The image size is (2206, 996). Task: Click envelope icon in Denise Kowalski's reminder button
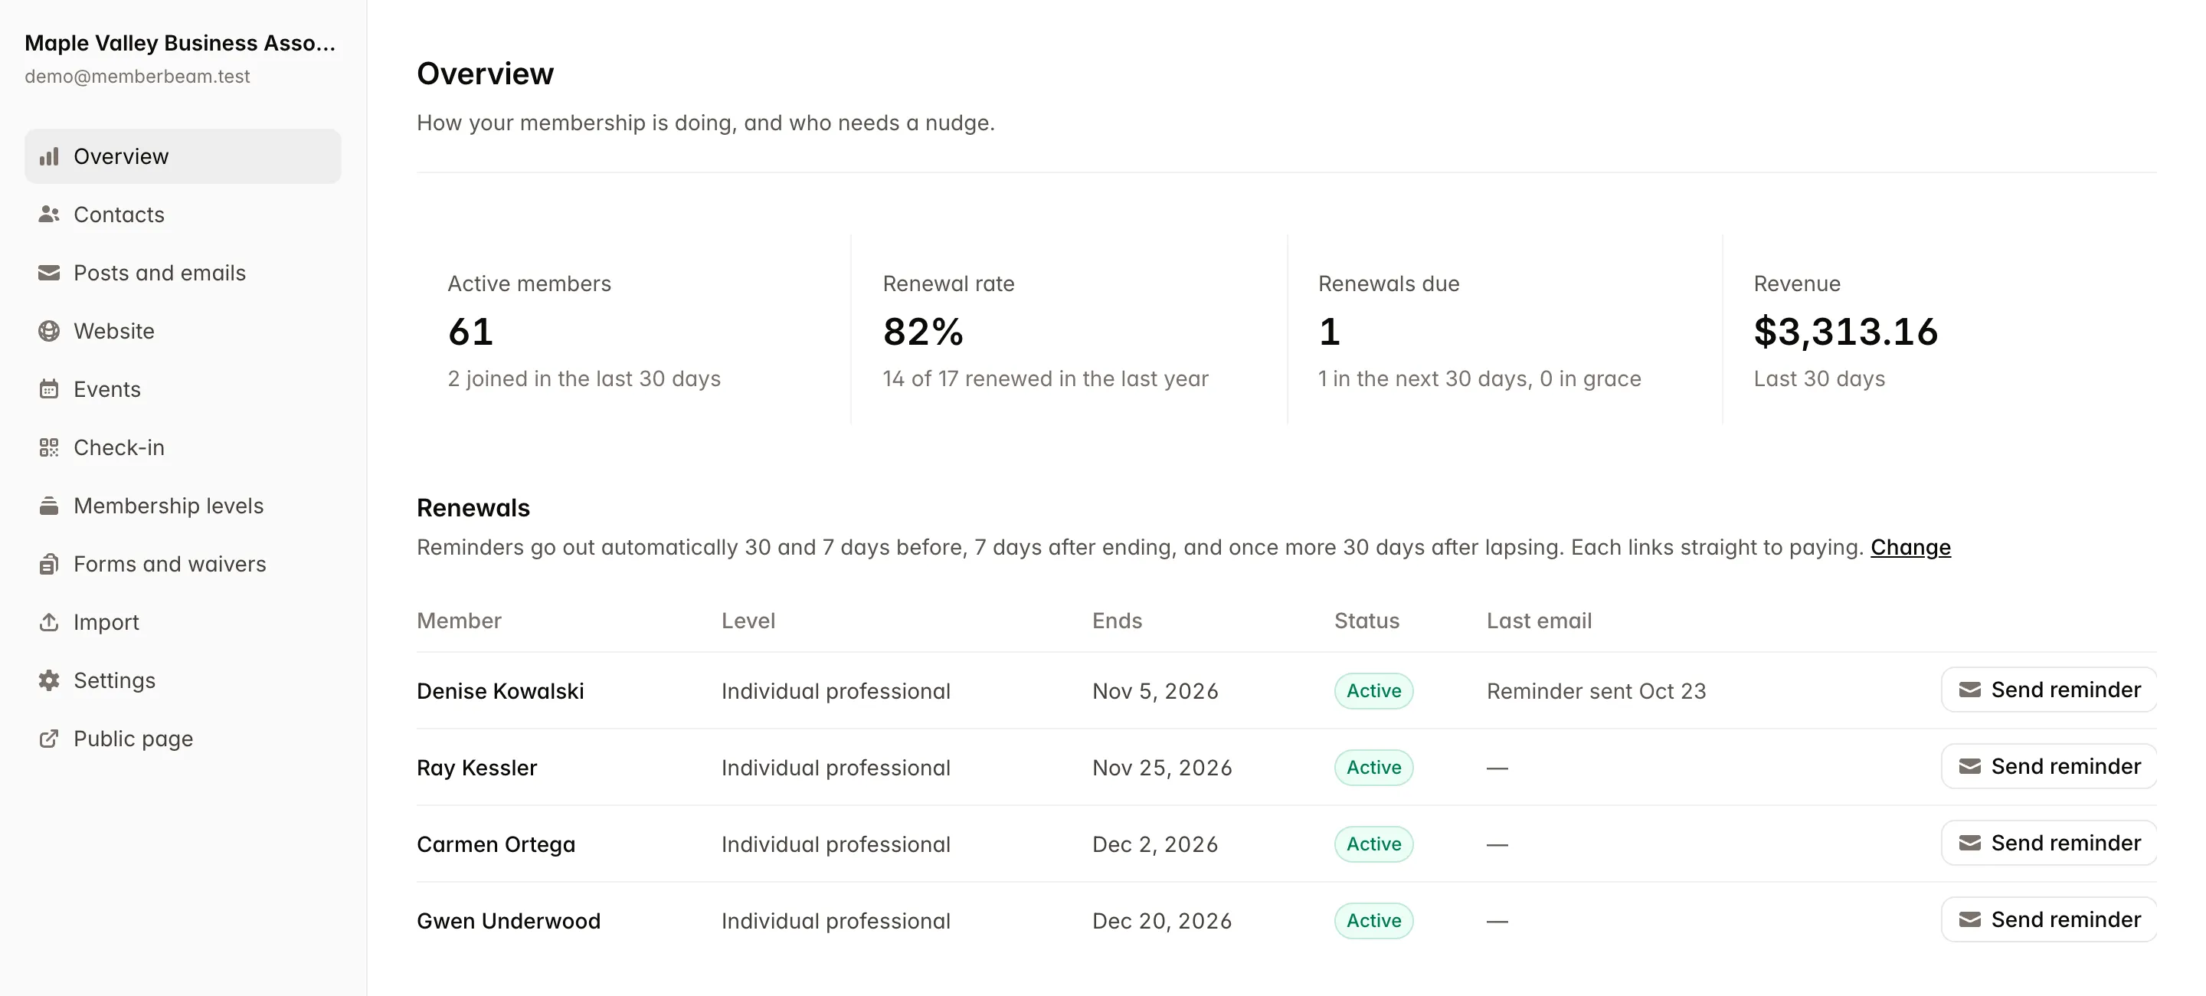coord(1969,690)
